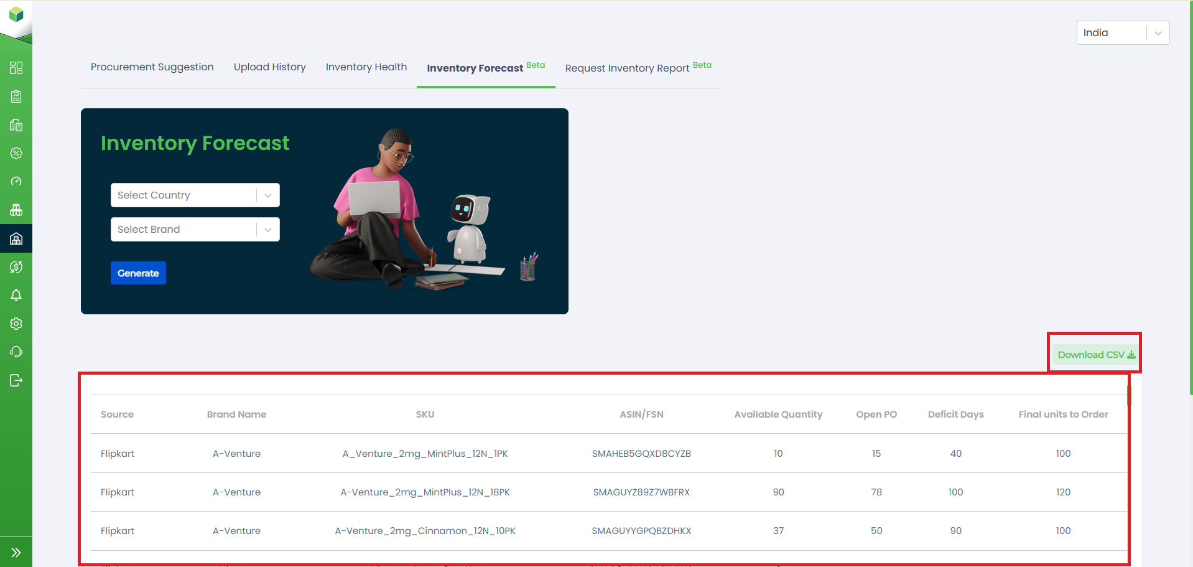Click Download CSV button
1193x567 pixels.
click(1096, 355)
